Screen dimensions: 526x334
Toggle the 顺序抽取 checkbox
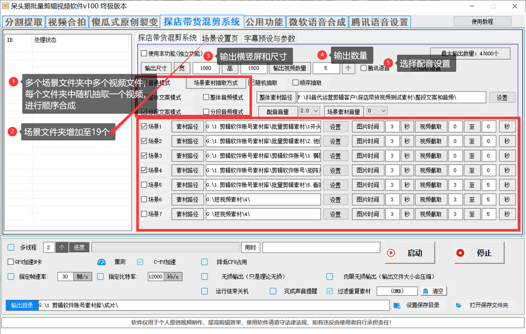[x=295, y=83]
